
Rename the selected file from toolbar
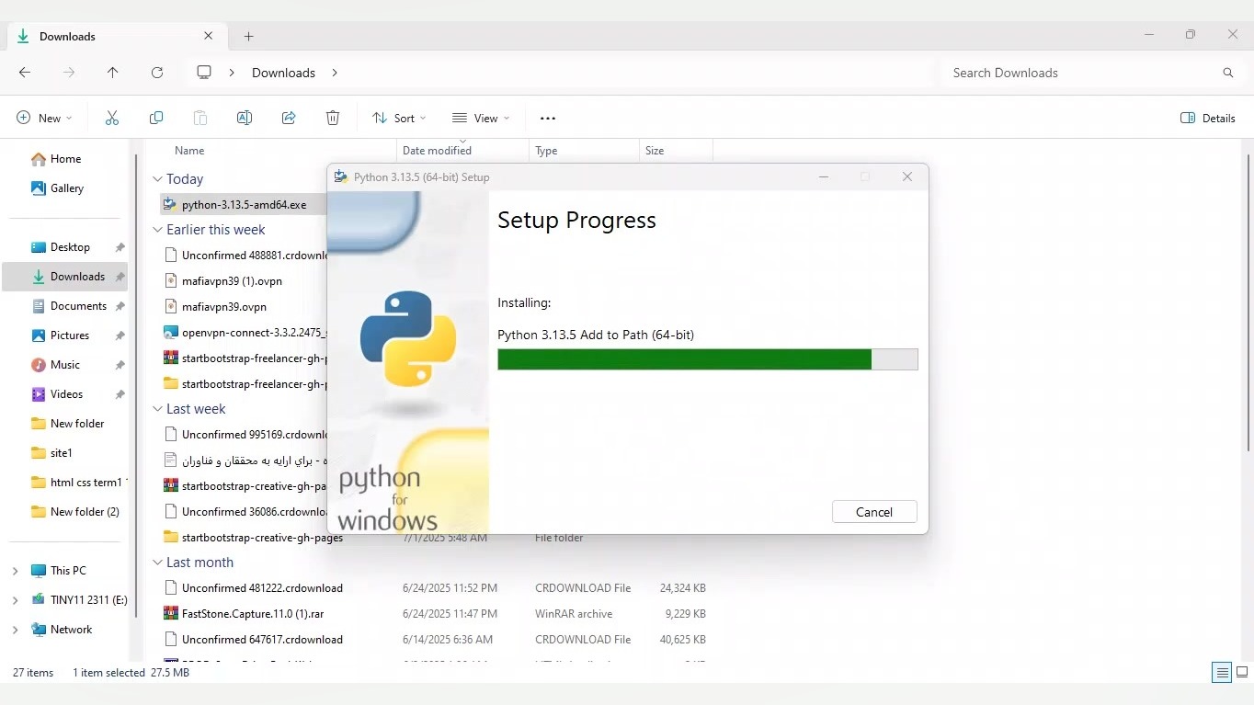(x=245, y=118)
